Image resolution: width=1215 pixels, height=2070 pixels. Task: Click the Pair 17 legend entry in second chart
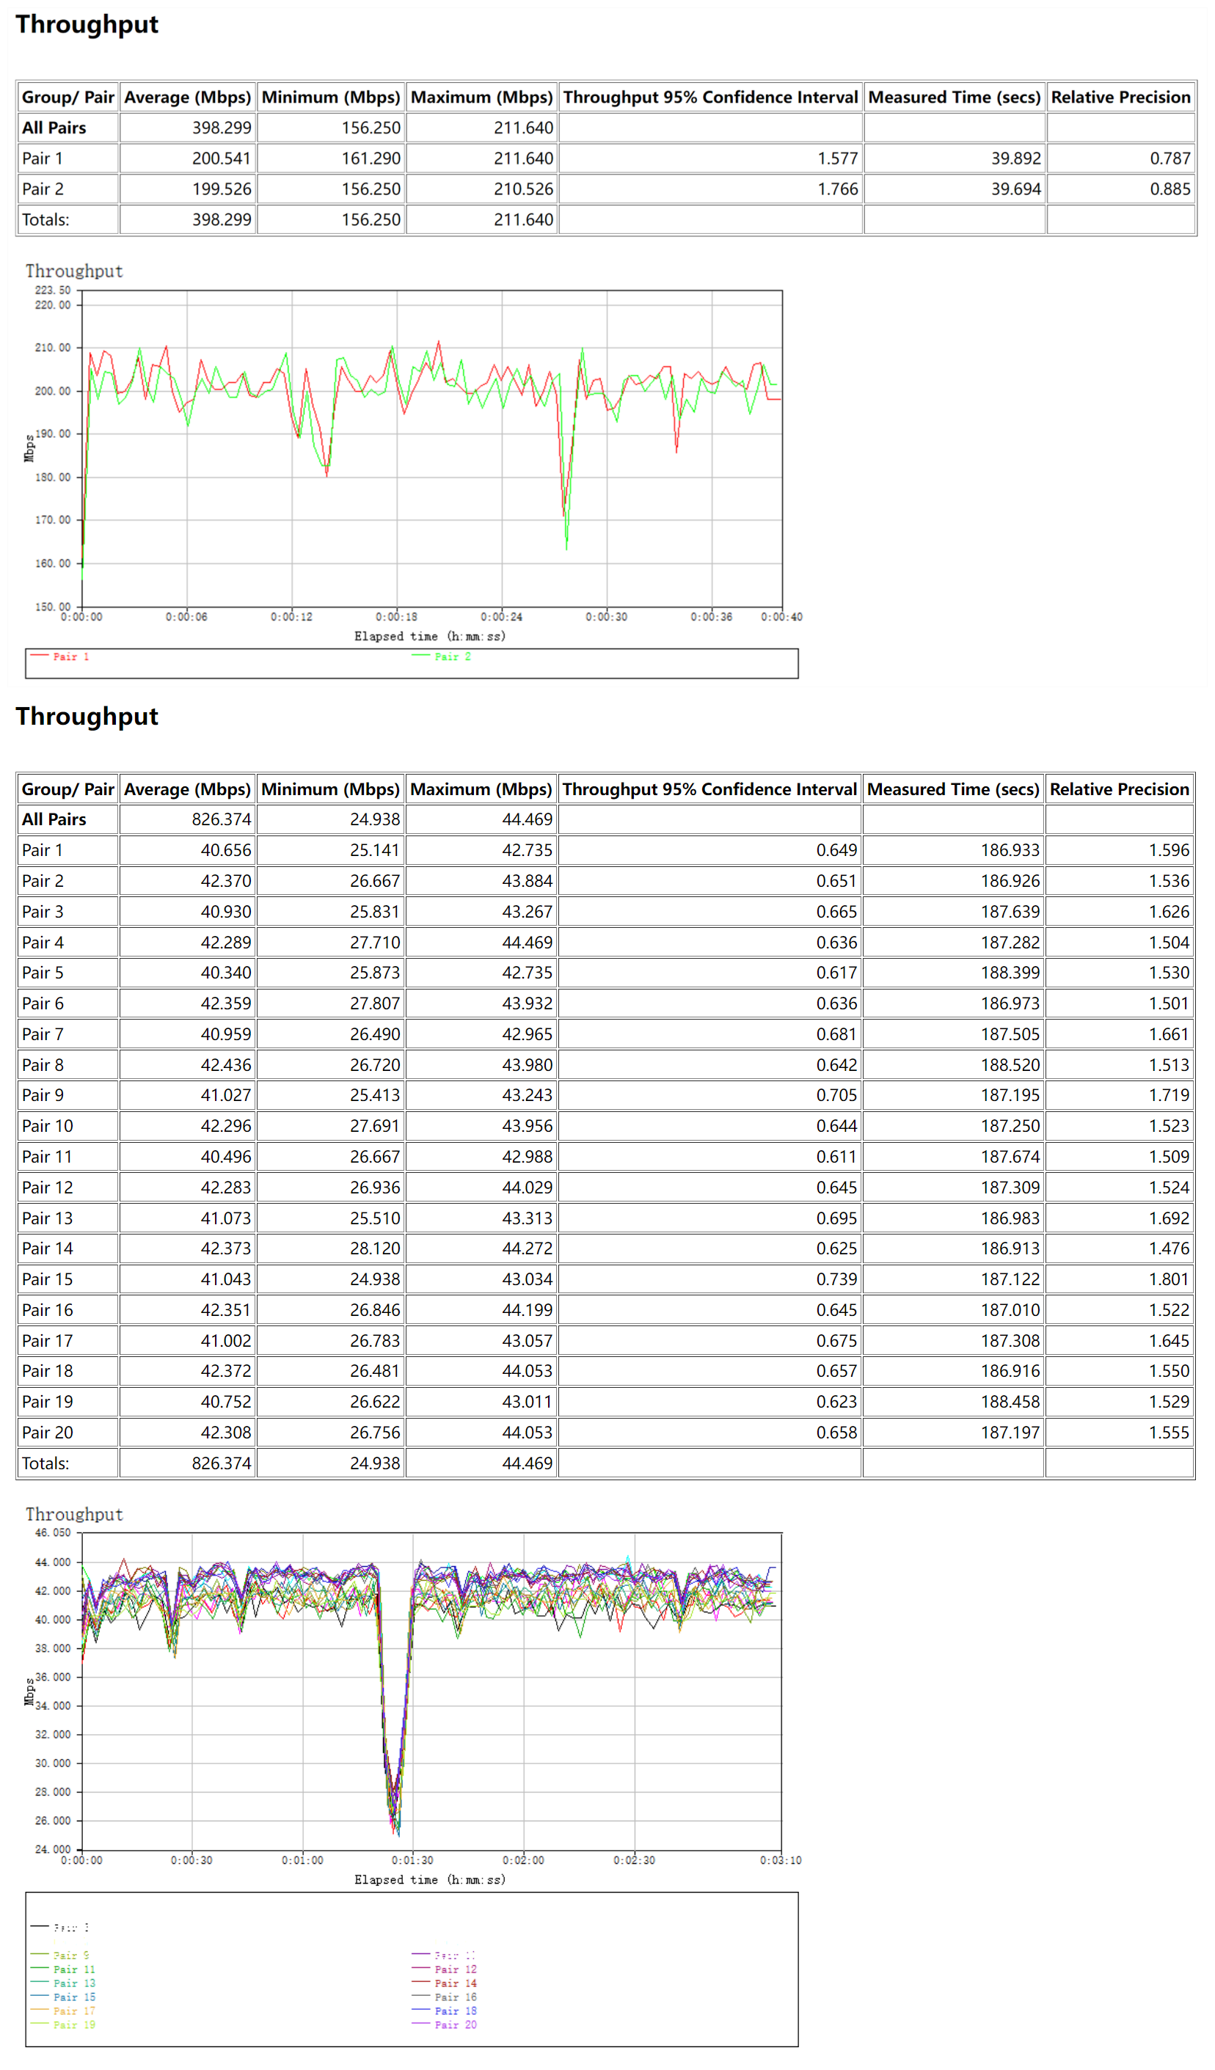[x=63, y=2011]
